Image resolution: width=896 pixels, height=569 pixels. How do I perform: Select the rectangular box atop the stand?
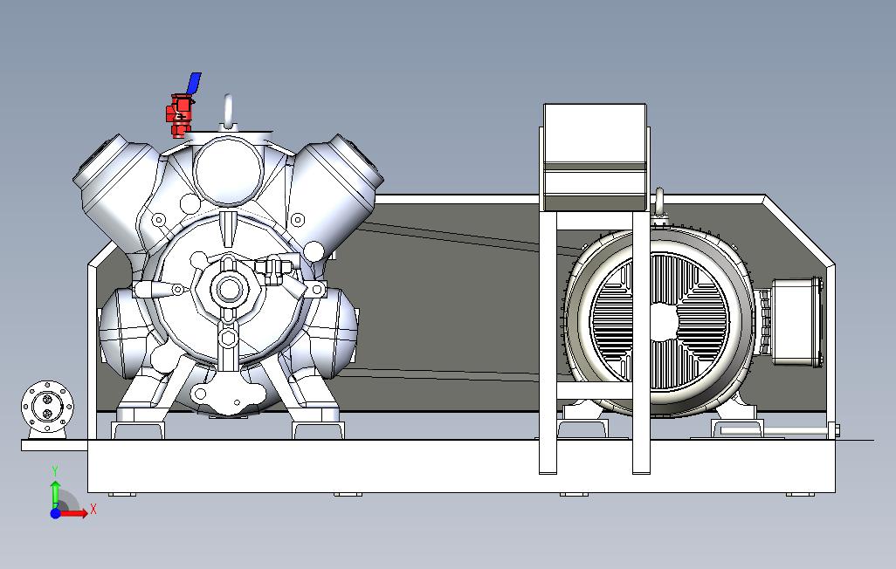[595, 157]
